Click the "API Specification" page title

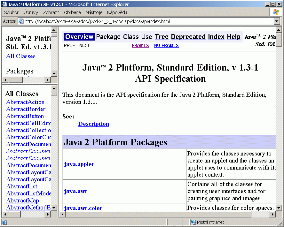170,79
